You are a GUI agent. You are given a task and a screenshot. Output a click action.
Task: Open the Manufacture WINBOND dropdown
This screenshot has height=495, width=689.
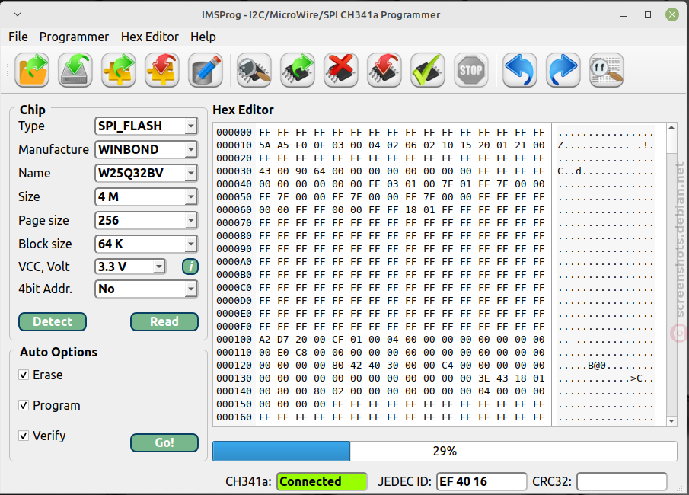point(146,149)
